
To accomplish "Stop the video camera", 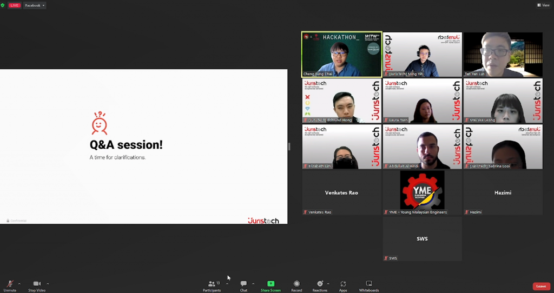I will click(36, 285).
